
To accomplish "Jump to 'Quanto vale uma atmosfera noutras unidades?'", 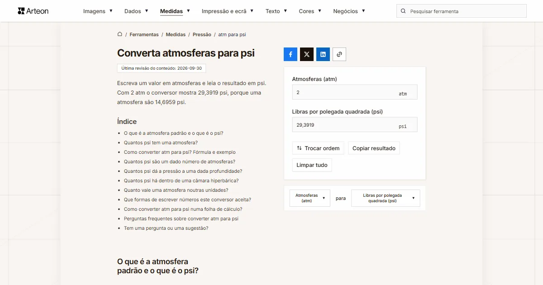I will 176,190.
